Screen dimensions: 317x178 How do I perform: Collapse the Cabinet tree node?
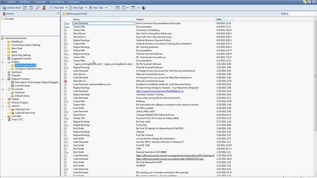point(2,106)
